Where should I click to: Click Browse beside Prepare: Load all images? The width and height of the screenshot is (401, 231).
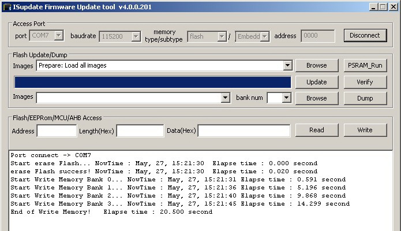pyautogui.click(x=316, y=66)
